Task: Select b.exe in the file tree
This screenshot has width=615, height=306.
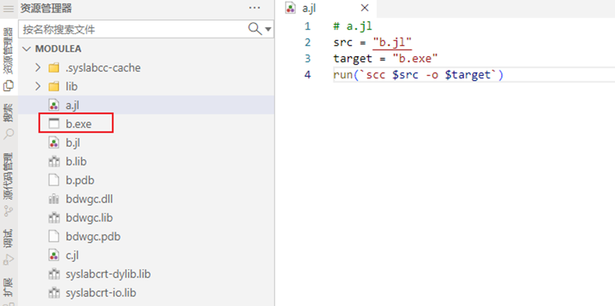Action: point(146,124)
